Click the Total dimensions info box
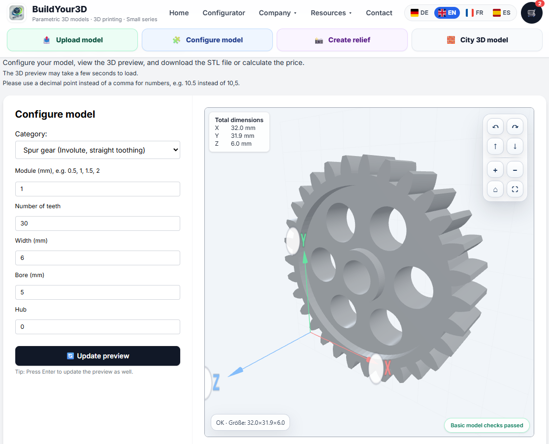 (239, 132)
